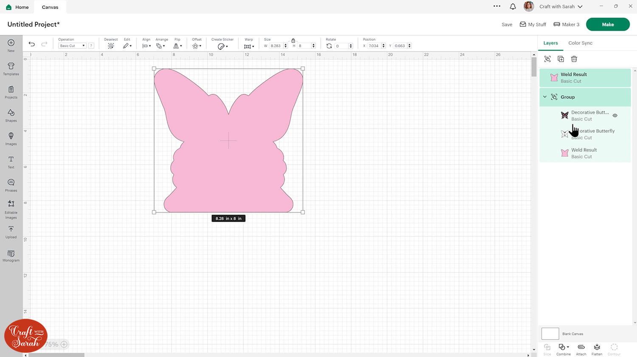Click the Blank Canvas color swatch
This screenshot has height=357, width=637.
point(550,334)
